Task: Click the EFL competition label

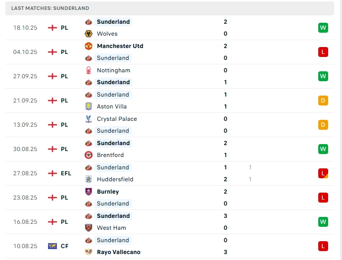Action: 66,173
